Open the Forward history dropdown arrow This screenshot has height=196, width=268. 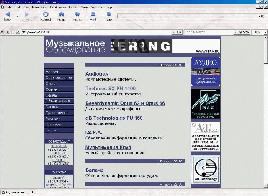[36, 16]
